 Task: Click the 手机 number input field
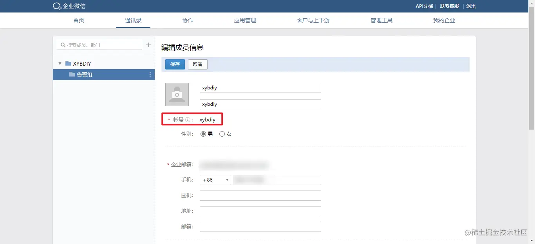tap(276, 180)
